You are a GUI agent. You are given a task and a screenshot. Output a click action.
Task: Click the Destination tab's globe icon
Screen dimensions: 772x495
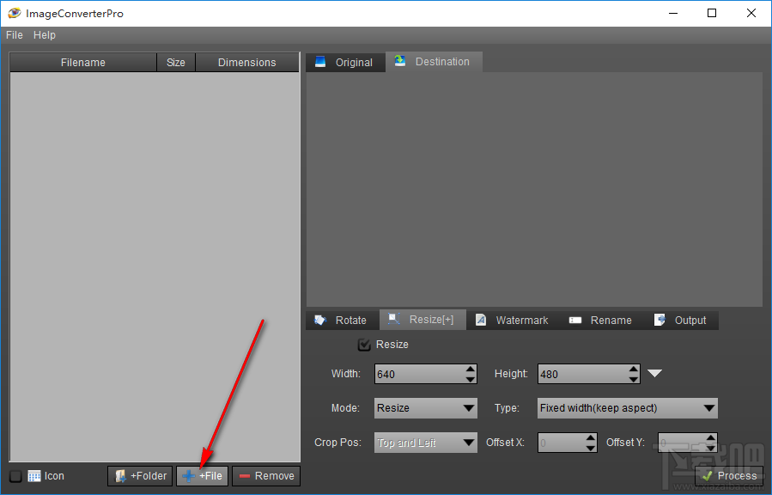(398, 61)
